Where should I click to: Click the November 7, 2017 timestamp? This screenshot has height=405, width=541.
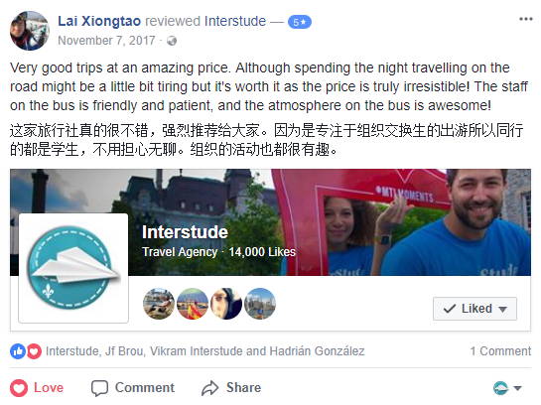106,41
